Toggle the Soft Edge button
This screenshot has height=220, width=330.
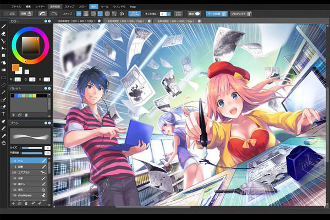178,14
